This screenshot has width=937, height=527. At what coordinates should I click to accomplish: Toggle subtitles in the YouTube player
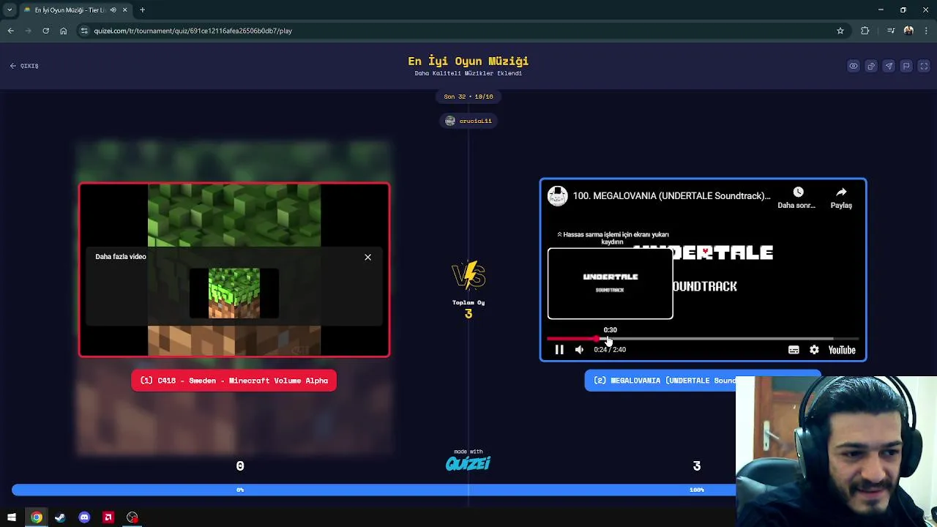coord(794,350)
